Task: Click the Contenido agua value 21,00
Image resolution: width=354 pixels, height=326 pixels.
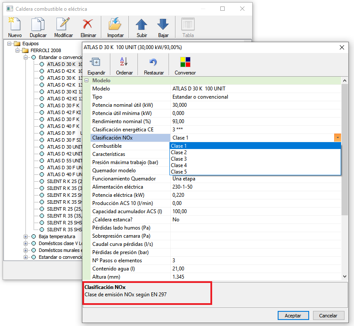Action: point(179,269)
